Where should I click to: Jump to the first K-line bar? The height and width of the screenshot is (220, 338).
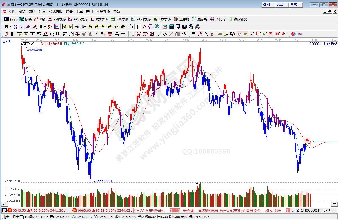(64, 27)
